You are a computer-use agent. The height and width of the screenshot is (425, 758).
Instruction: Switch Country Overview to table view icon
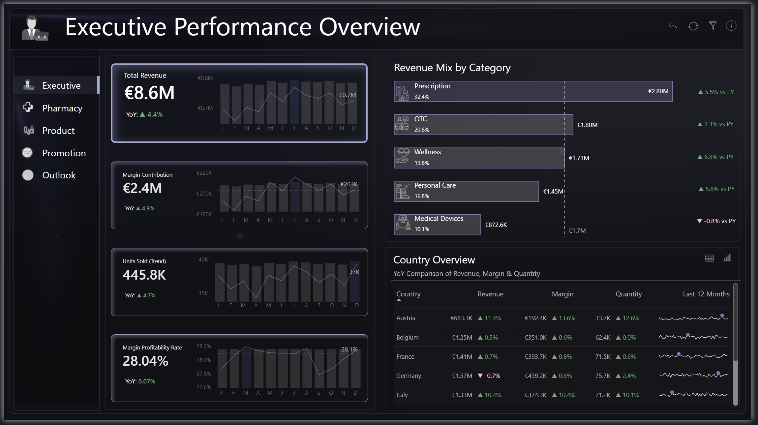tap(709, 258)
